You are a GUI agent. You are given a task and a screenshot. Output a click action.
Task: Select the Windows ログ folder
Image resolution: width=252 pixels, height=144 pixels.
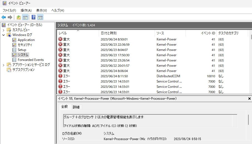[22, 35]
